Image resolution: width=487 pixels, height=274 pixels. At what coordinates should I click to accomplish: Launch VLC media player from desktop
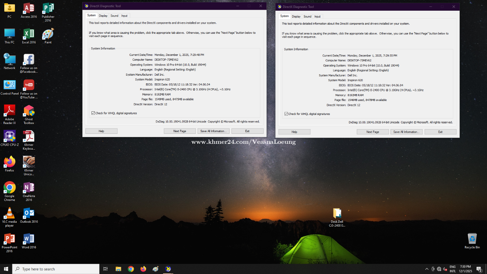tap(9, 214)
